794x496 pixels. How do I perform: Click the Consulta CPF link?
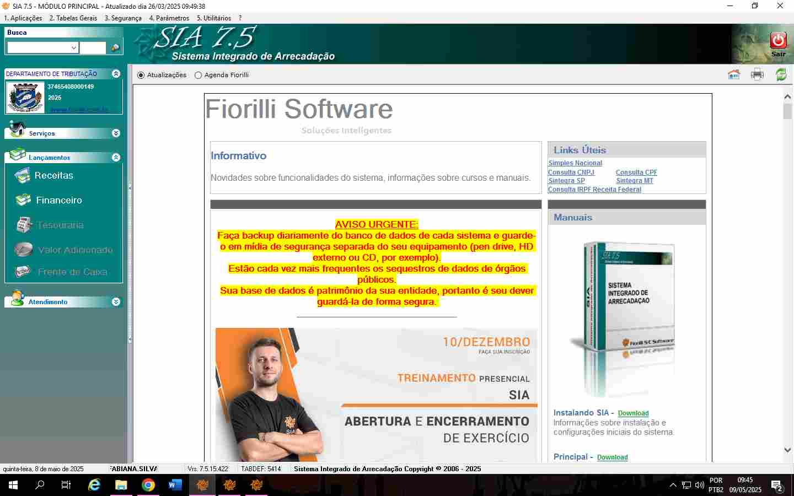[636, 172]
